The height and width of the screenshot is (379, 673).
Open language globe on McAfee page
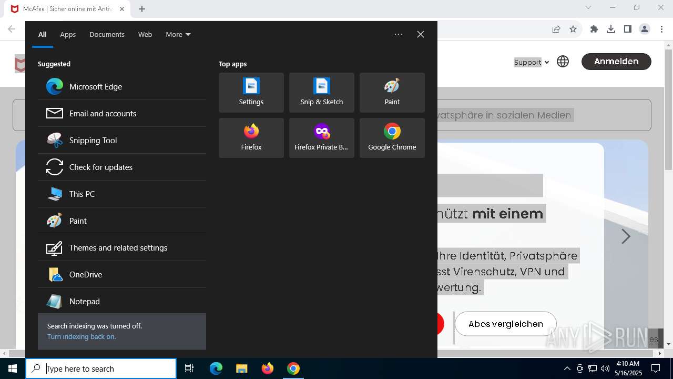pyautogui.click(x=563, y=62)
